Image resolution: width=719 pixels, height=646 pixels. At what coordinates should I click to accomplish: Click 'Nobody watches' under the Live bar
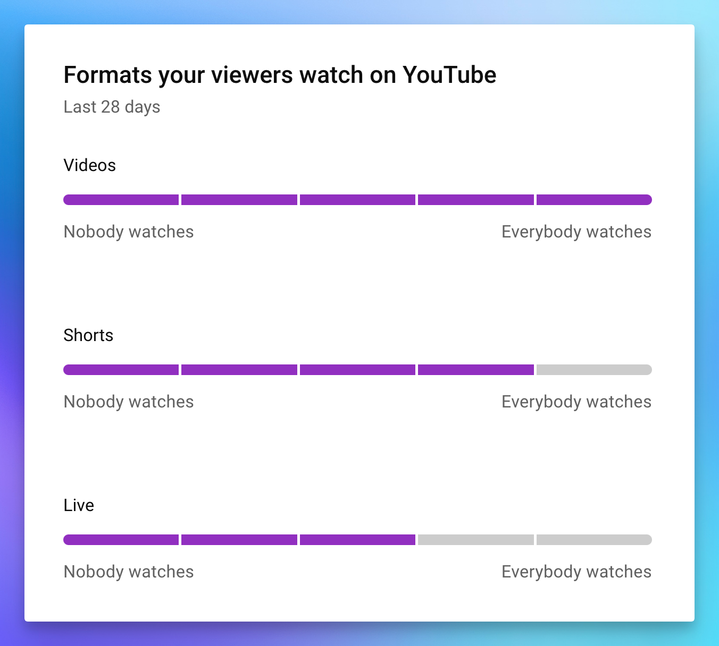(129, 572)
